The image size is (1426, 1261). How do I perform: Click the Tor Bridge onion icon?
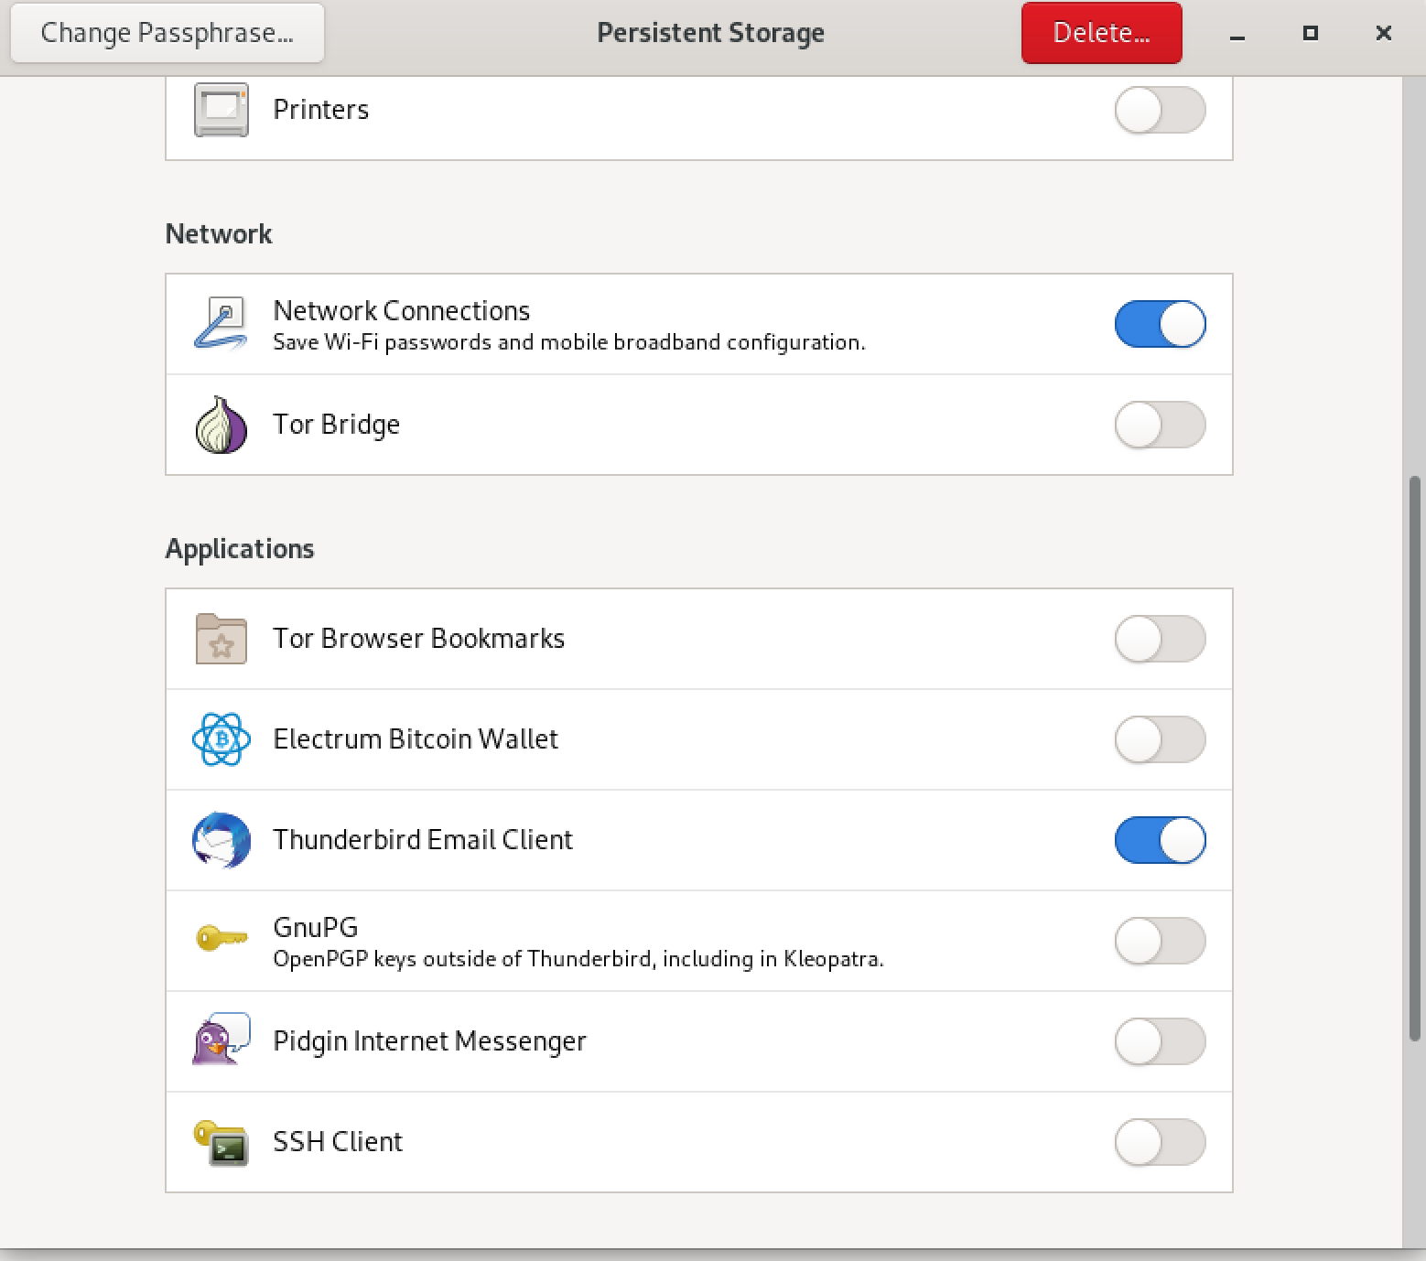point(220,424)
